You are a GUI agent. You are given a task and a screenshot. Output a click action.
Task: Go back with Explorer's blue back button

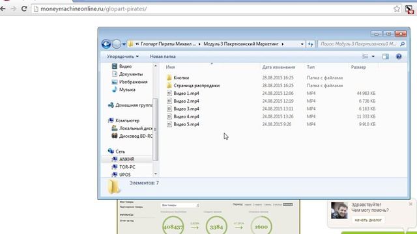tap(106, 44)
